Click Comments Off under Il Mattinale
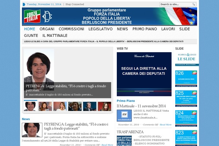Viewport: 219px width, 146px height. 150,124
